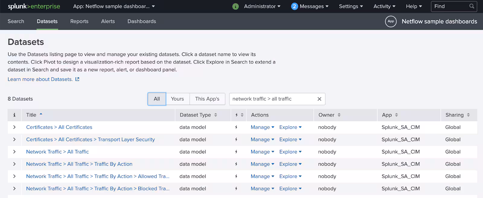Click the Splunk Enterprise logo
Screen dimensions: 483x198
tap(34, 6)
